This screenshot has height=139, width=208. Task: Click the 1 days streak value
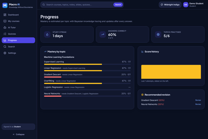point(58,36)
